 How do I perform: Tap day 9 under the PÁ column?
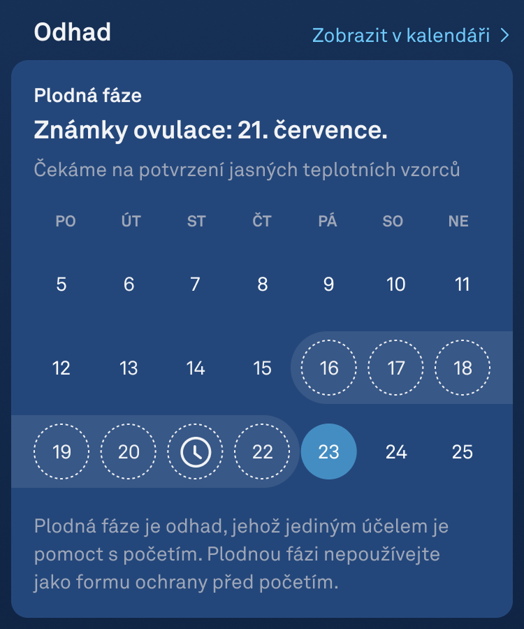(x=329, y=284)
